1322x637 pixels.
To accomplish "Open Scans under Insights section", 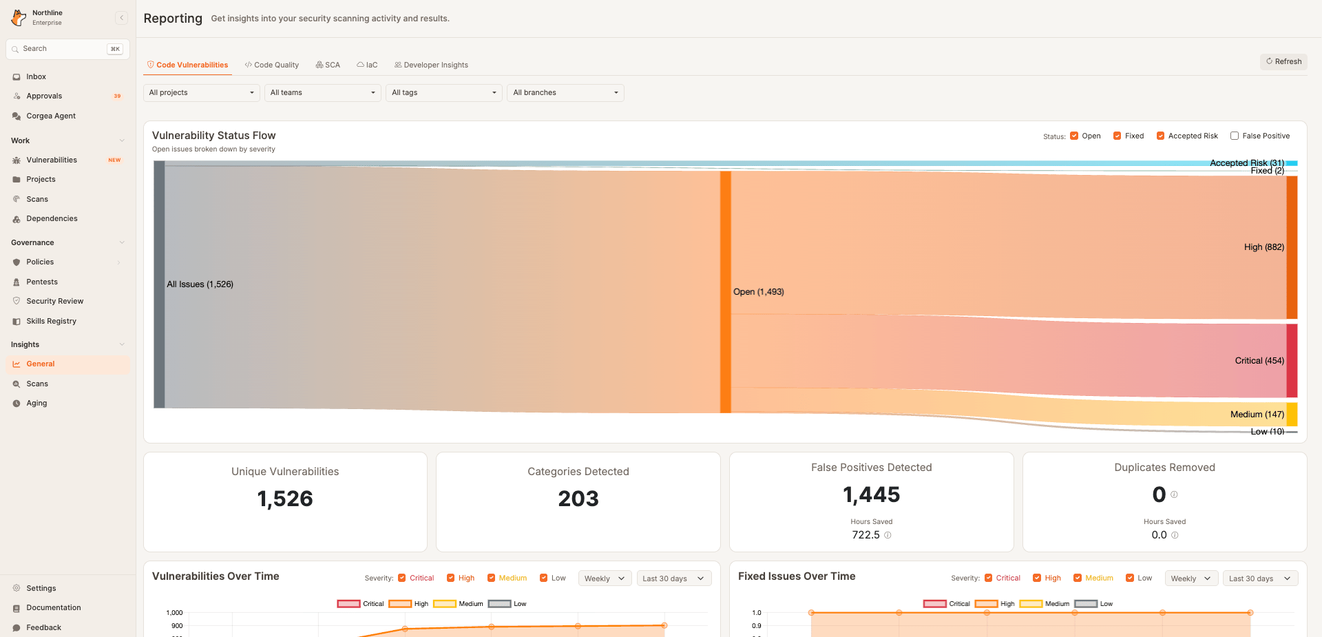I will click(67, 384).
